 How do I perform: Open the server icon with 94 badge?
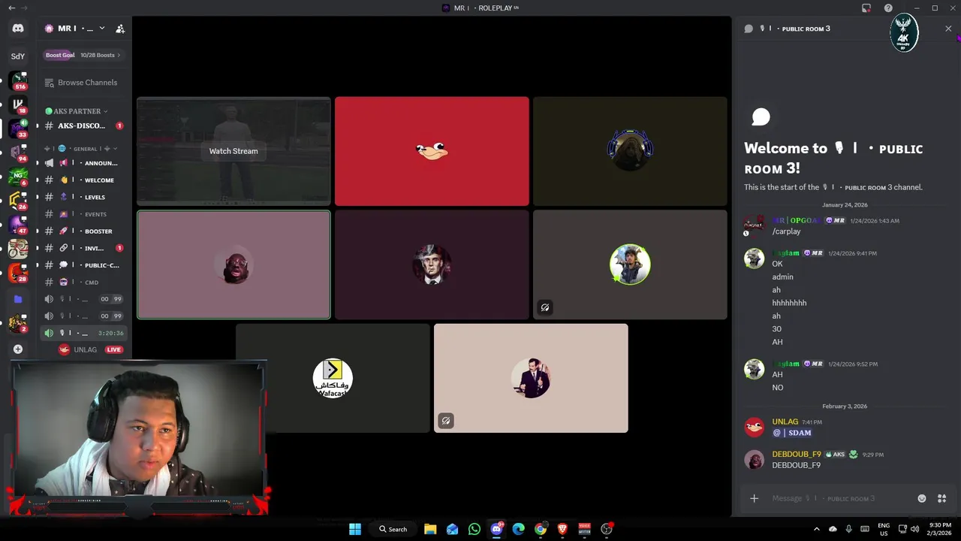click(18, 153)
